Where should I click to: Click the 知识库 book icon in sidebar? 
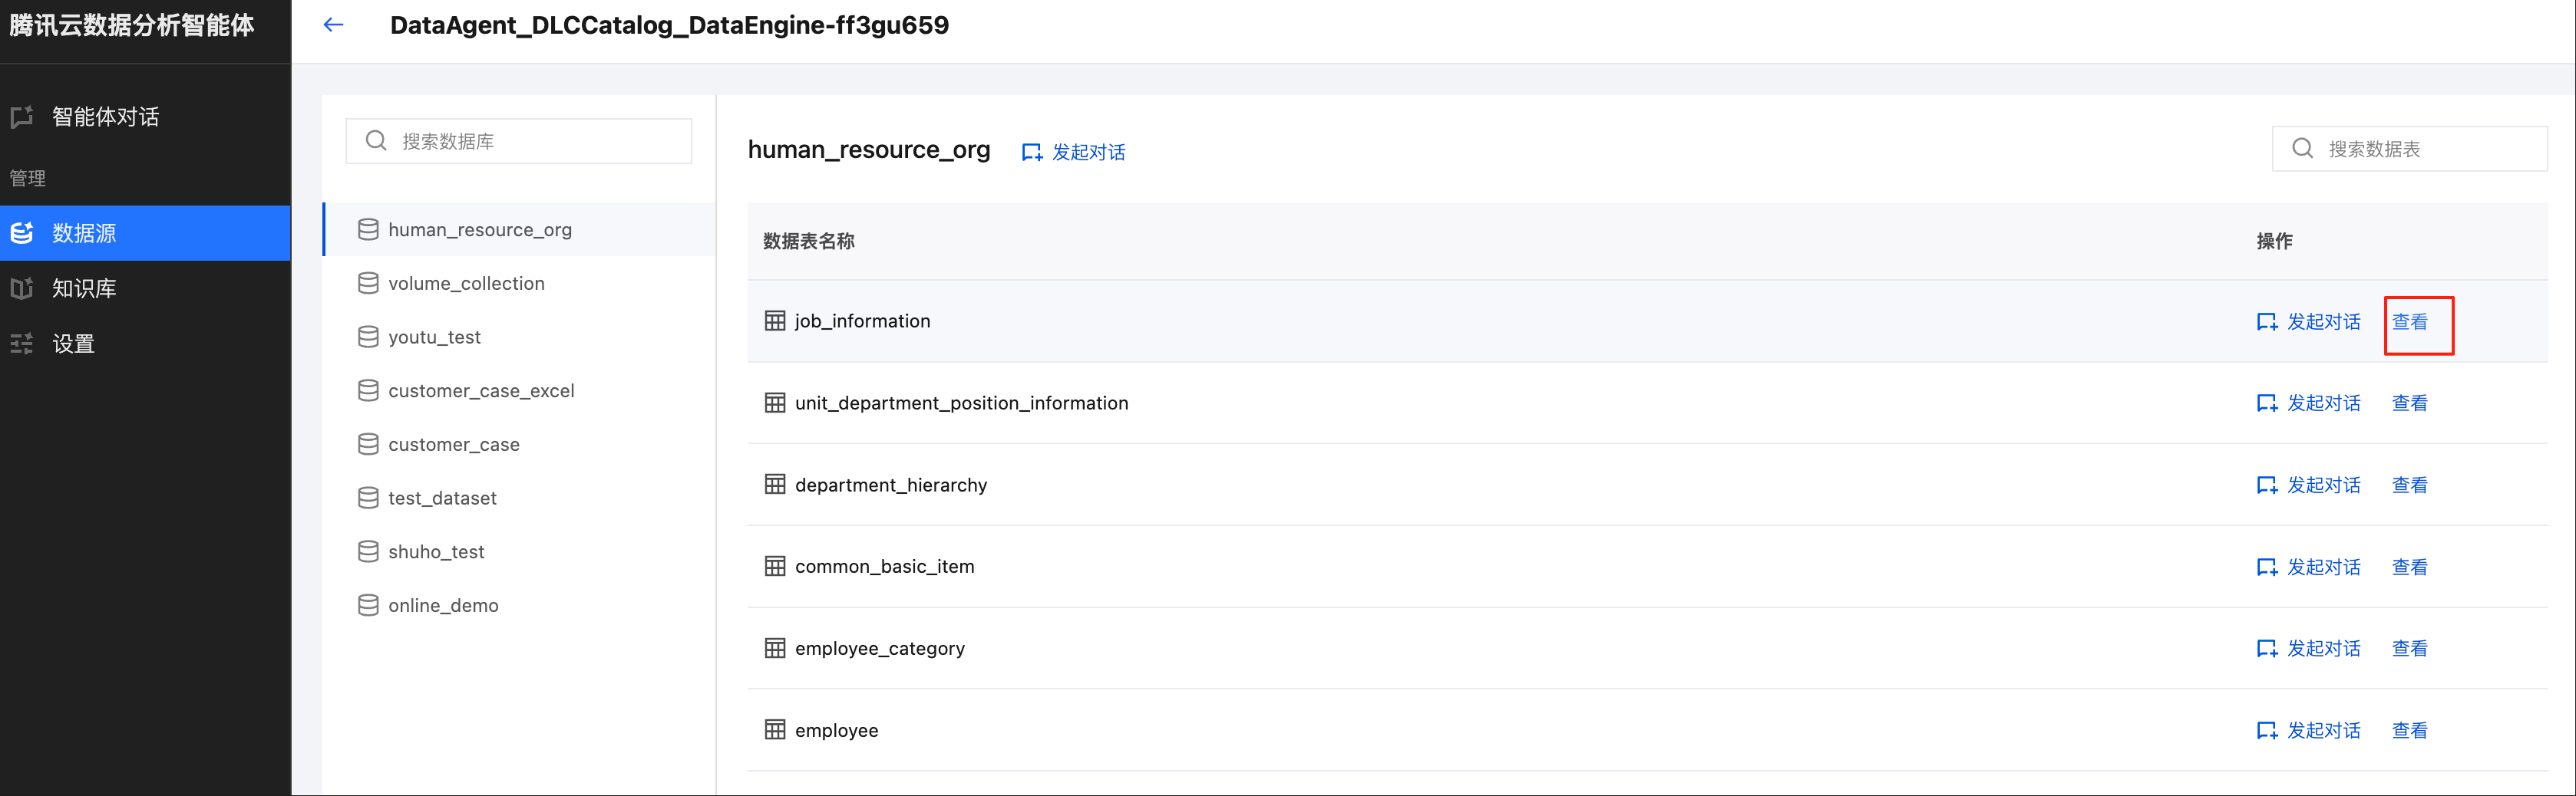pyautogui.click(x=22, y=288)
